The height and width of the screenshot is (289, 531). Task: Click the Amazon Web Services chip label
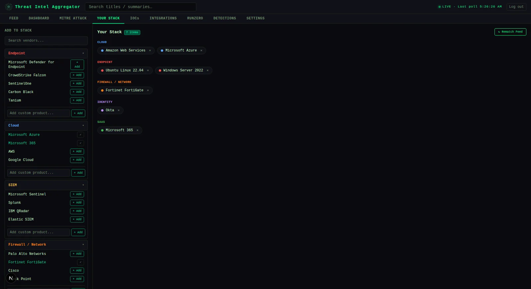pos(125,51)
